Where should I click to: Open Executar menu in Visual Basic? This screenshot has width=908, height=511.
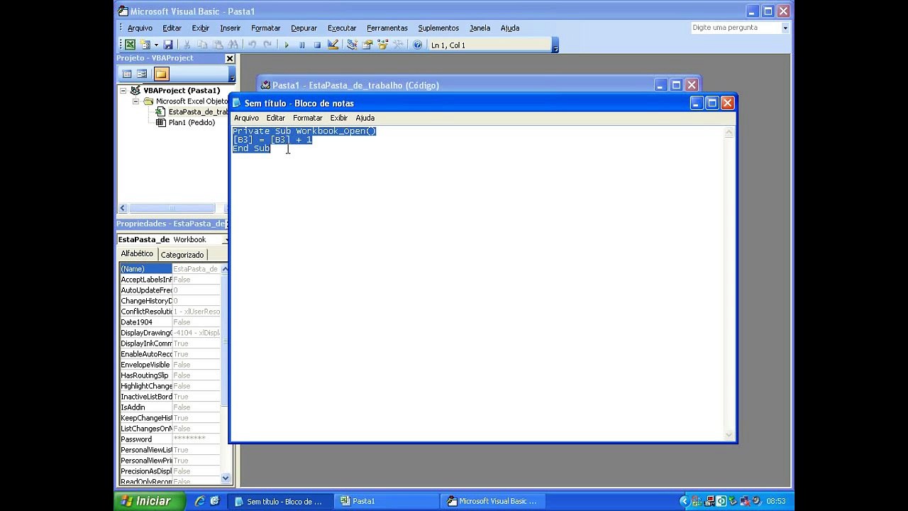click(x=342, y=28)
